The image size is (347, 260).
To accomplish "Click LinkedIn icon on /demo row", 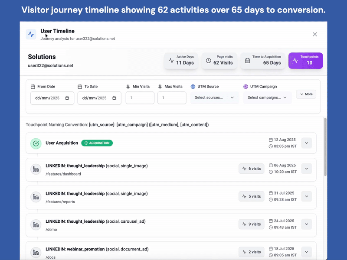I will tap(36, 224).
